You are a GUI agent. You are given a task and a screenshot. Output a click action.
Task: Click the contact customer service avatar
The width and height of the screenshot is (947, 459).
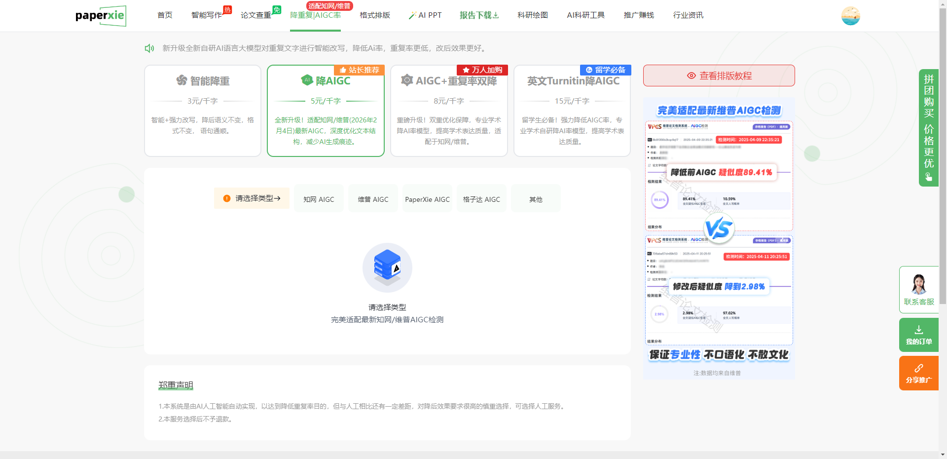(x=918, y=285)
